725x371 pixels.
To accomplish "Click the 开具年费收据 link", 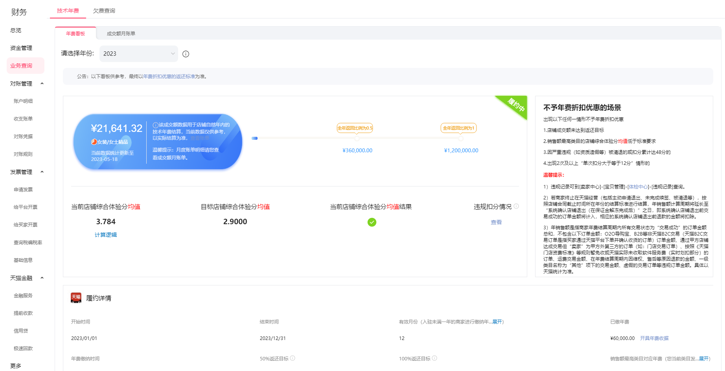I will coord(654,338).
